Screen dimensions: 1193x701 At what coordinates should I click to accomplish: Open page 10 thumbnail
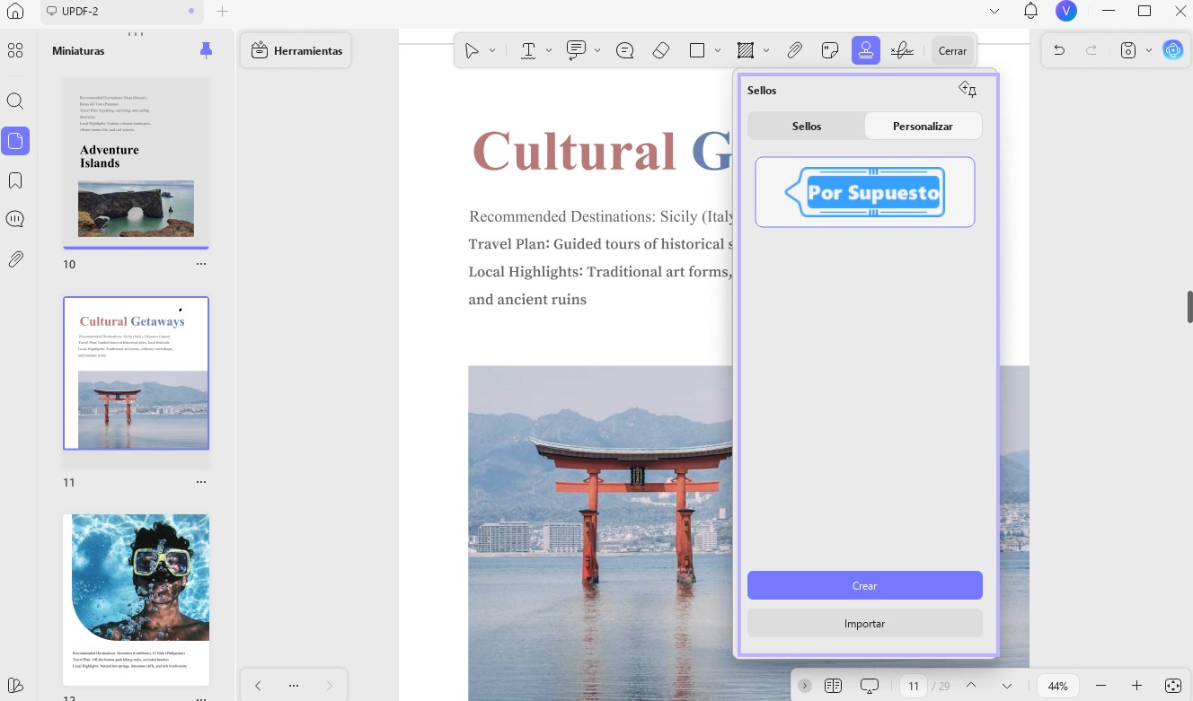[136, 162]
